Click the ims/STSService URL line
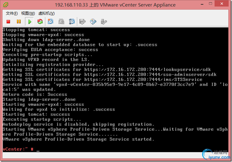 pos(102,80)
